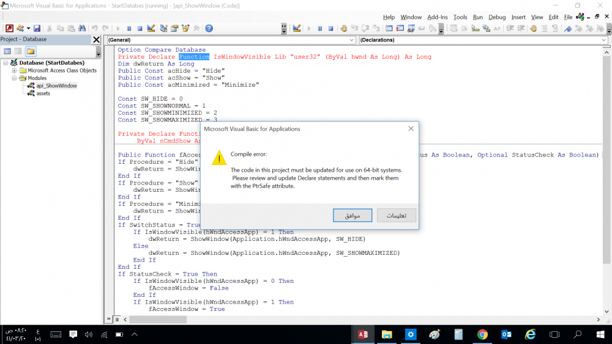This screenshot has height=344, width=612.
Task: Click the Step Out debug icon
Action: (x=376, y=29)
